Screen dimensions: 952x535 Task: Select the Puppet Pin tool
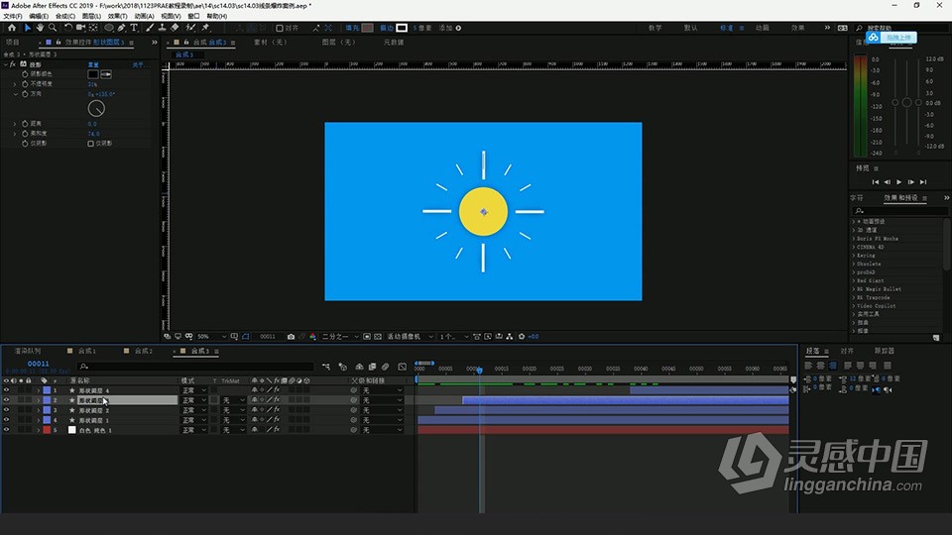click(x=206, y=28)
